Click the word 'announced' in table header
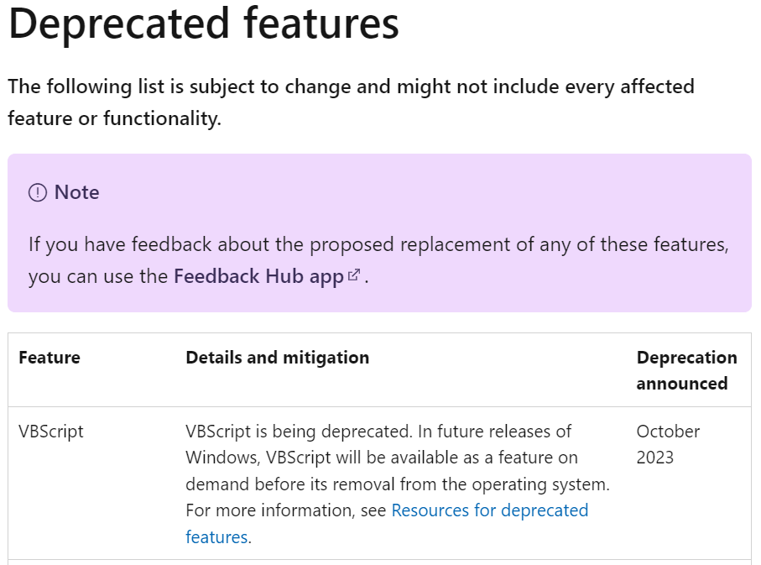Screen dimensions: 761x565 point(682,384)
